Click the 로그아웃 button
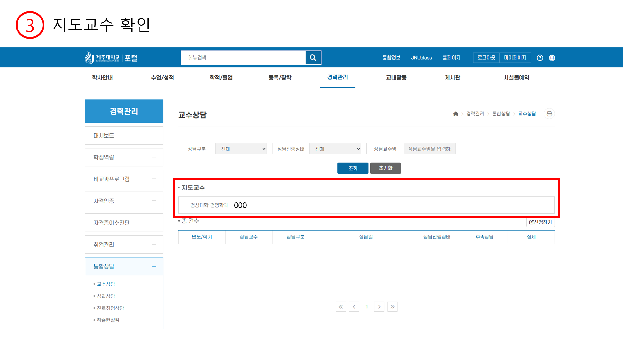The height and width of the screenshot is (339, 623). (486, 57)
